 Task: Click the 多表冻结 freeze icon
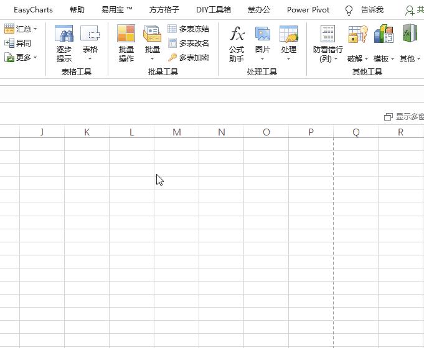click(x=172, y=29)
